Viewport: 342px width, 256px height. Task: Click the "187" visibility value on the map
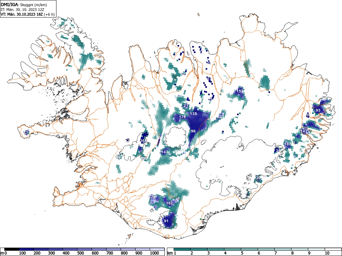point(288,144)
